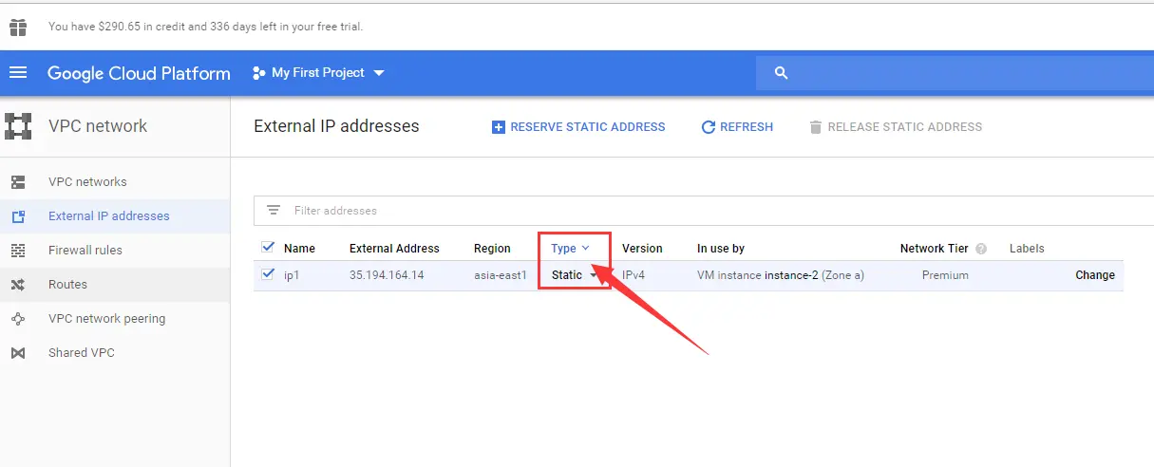1154x467 pixels.
Task: Click the filter lines icon
Action: click(274, 211)
